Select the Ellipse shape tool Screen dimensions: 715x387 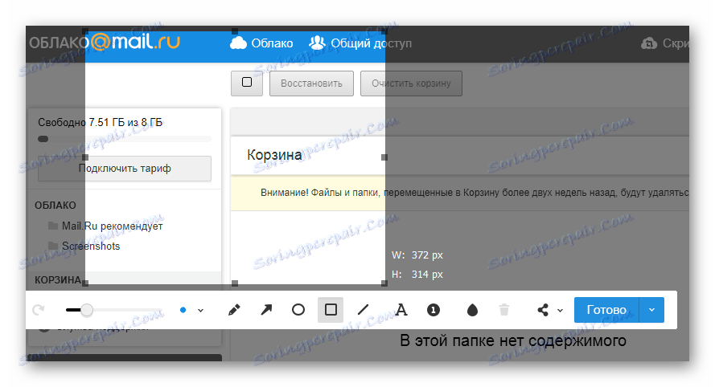click(298, 310)
